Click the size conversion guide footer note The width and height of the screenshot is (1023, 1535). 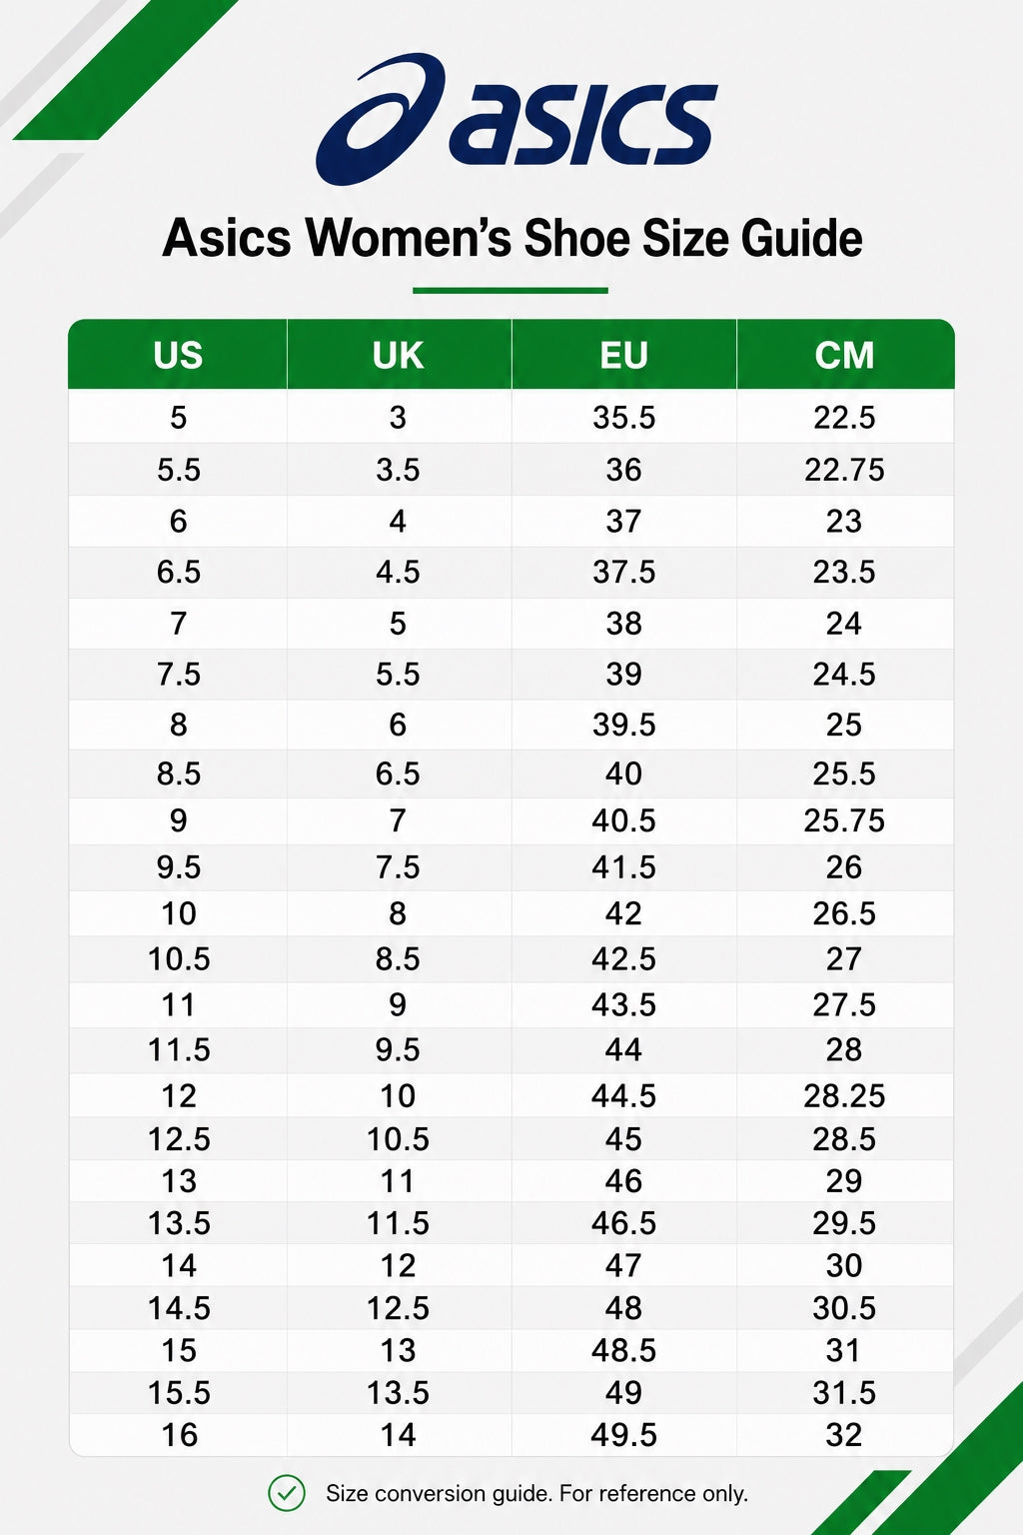click(536, 1493)
